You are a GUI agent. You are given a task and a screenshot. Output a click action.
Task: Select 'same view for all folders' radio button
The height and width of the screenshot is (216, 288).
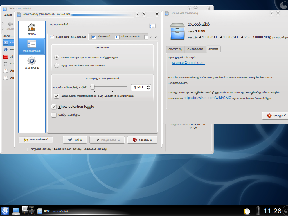click(57, 65)
